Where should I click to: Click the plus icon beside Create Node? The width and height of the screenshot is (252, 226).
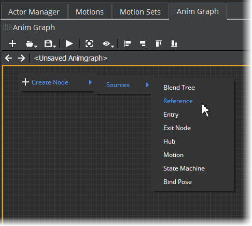[x=25, y=82]
